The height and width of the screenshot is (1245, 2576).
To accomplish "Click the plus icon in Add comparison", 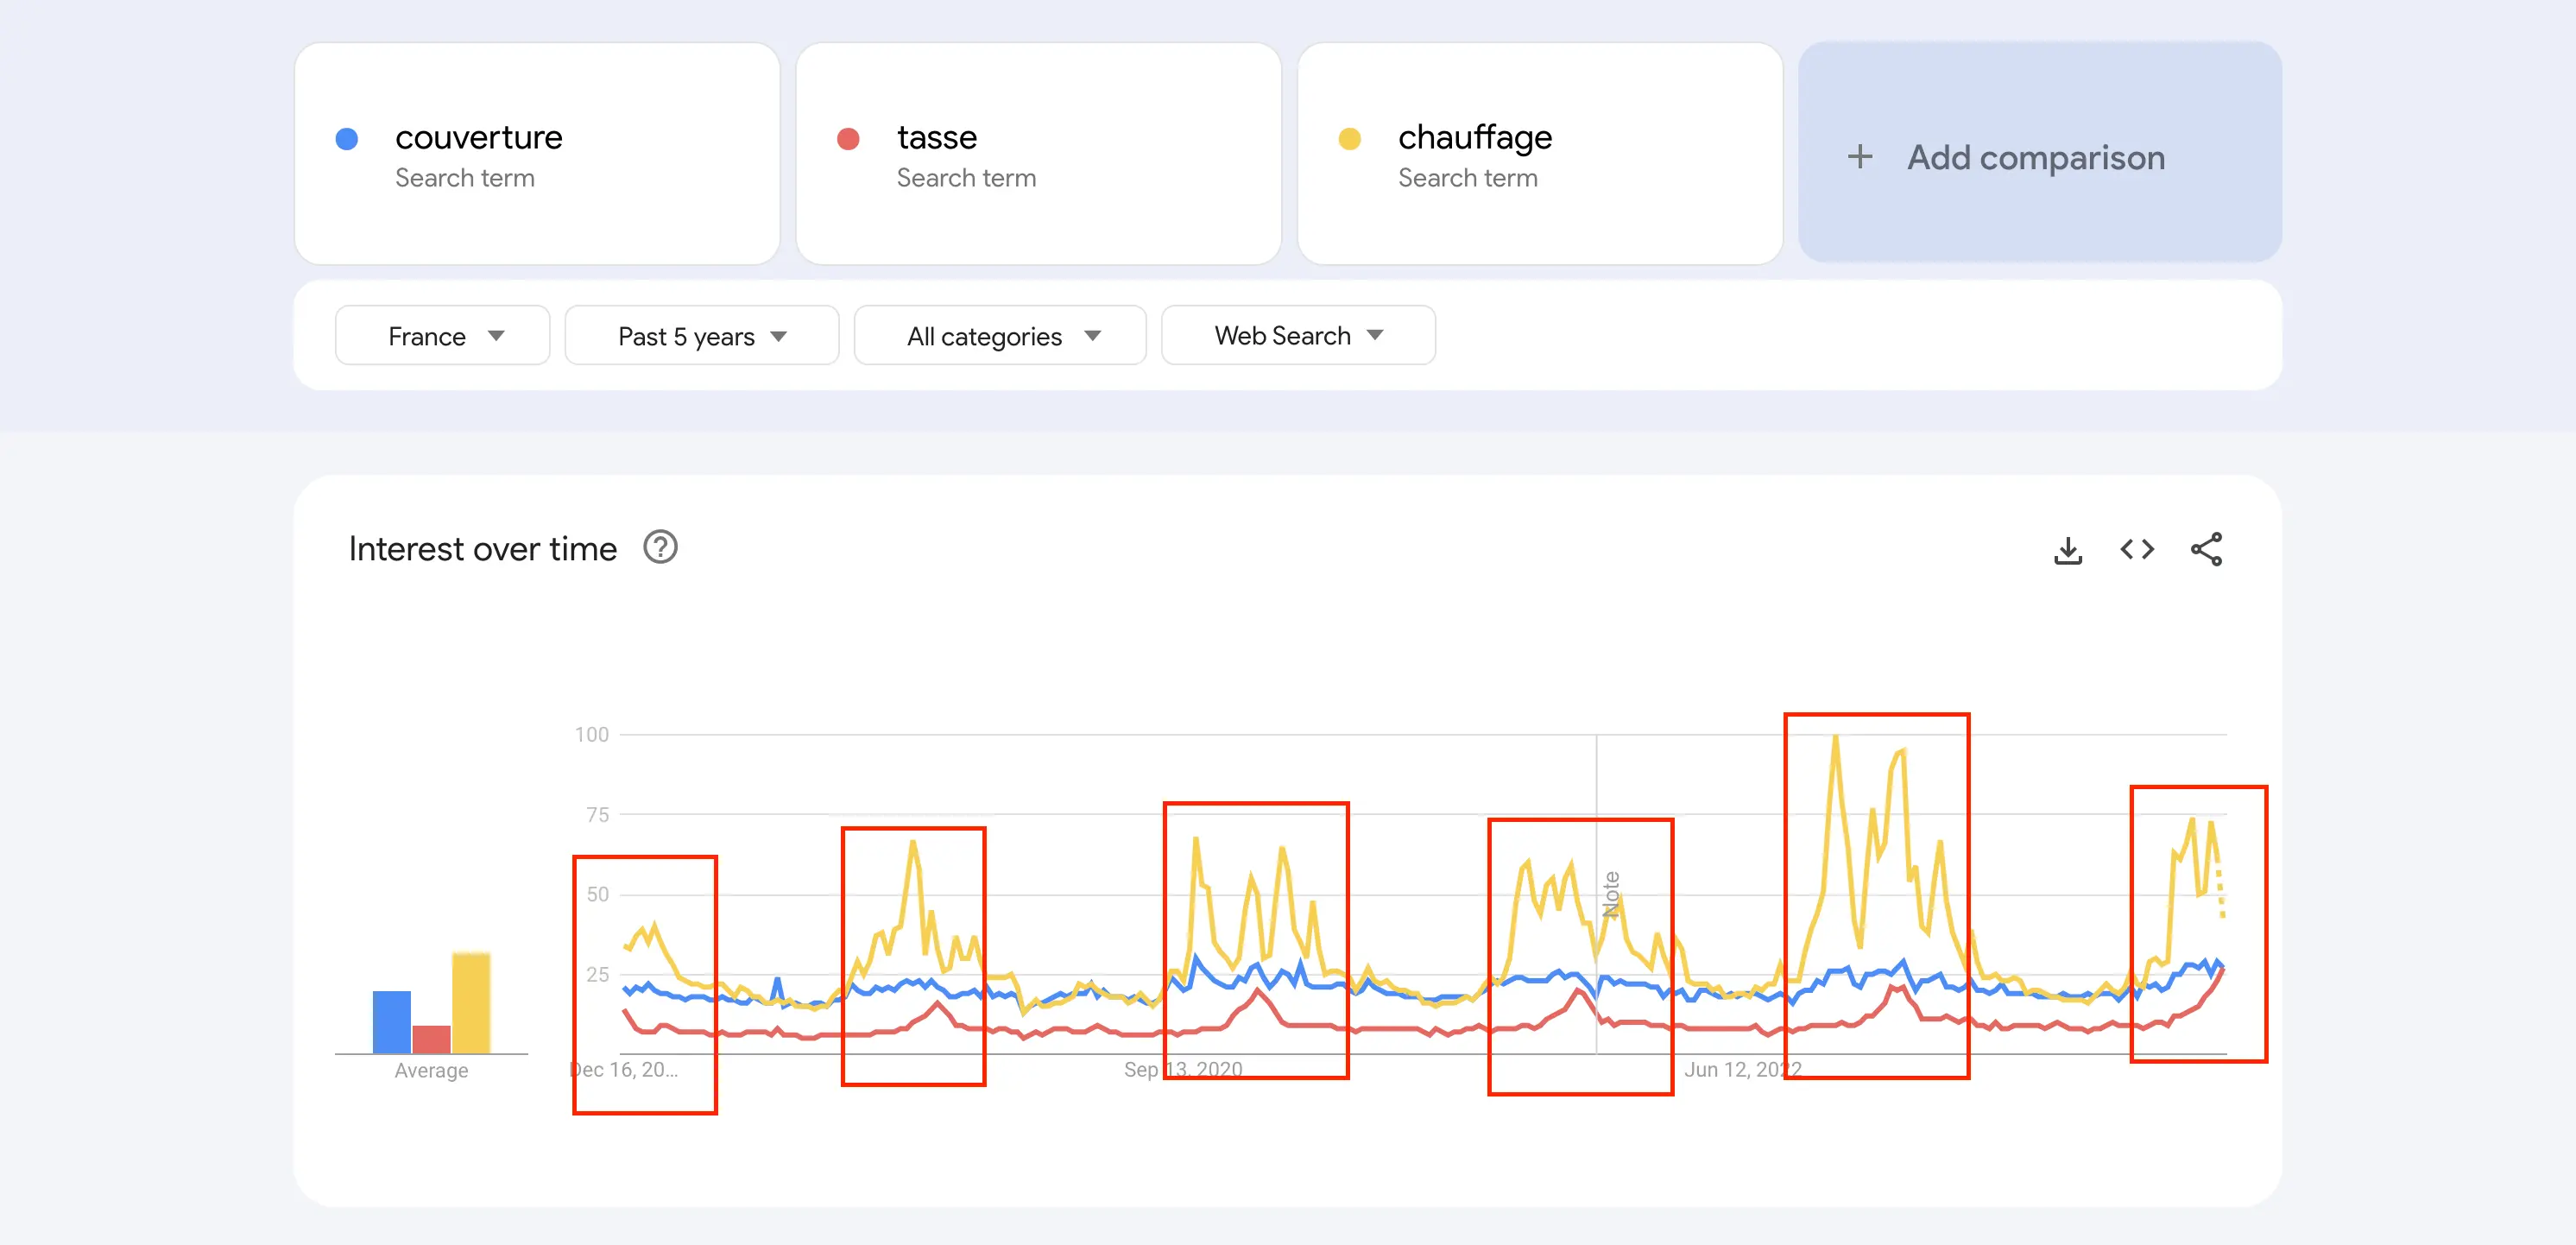I will pos(1859,157).
